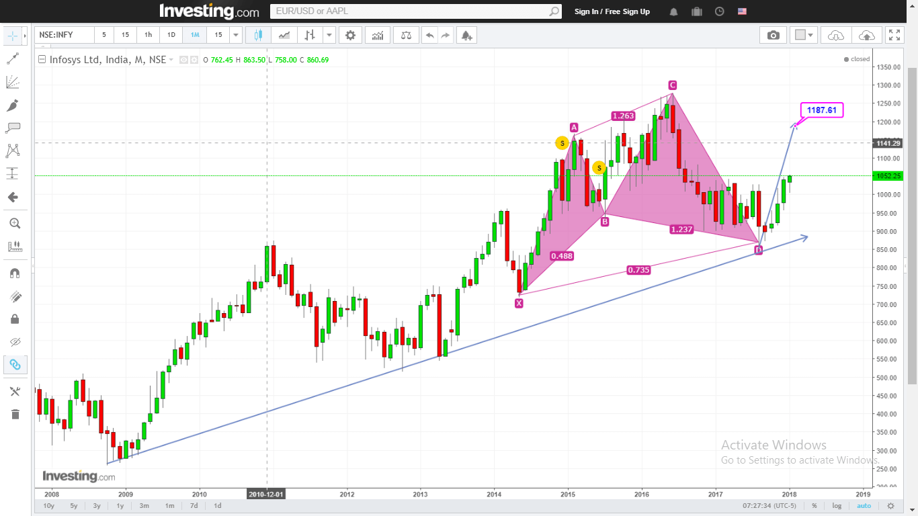
Task: Open chart properties gear
Action: (350, 35)
